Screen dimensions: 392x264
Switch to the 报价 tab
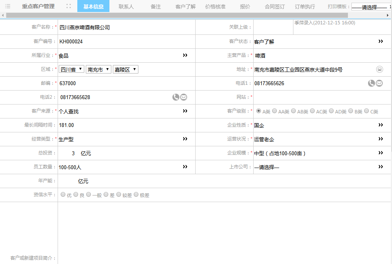[x=245, y=7]
